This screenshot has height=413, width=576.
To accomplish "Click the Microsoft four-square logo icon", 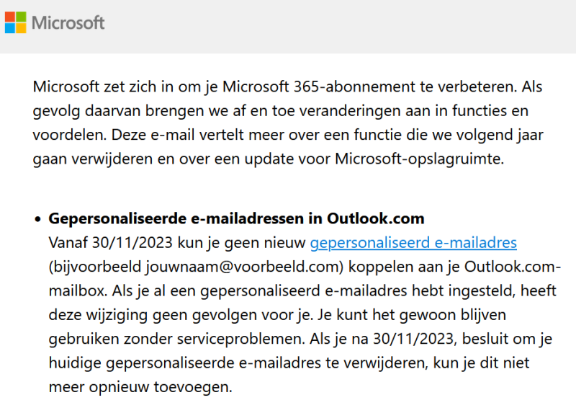I will 15,22.
